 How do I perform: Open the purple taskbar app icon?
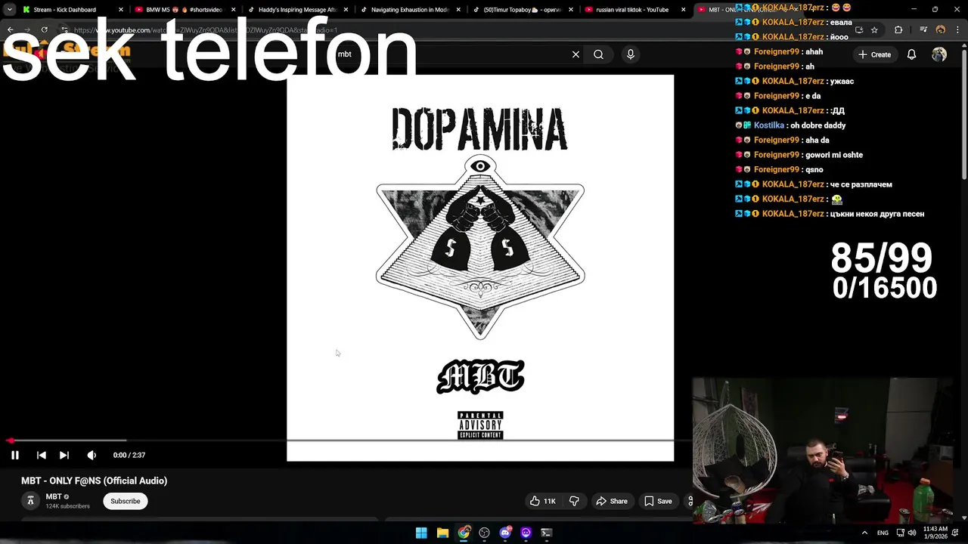526,533
